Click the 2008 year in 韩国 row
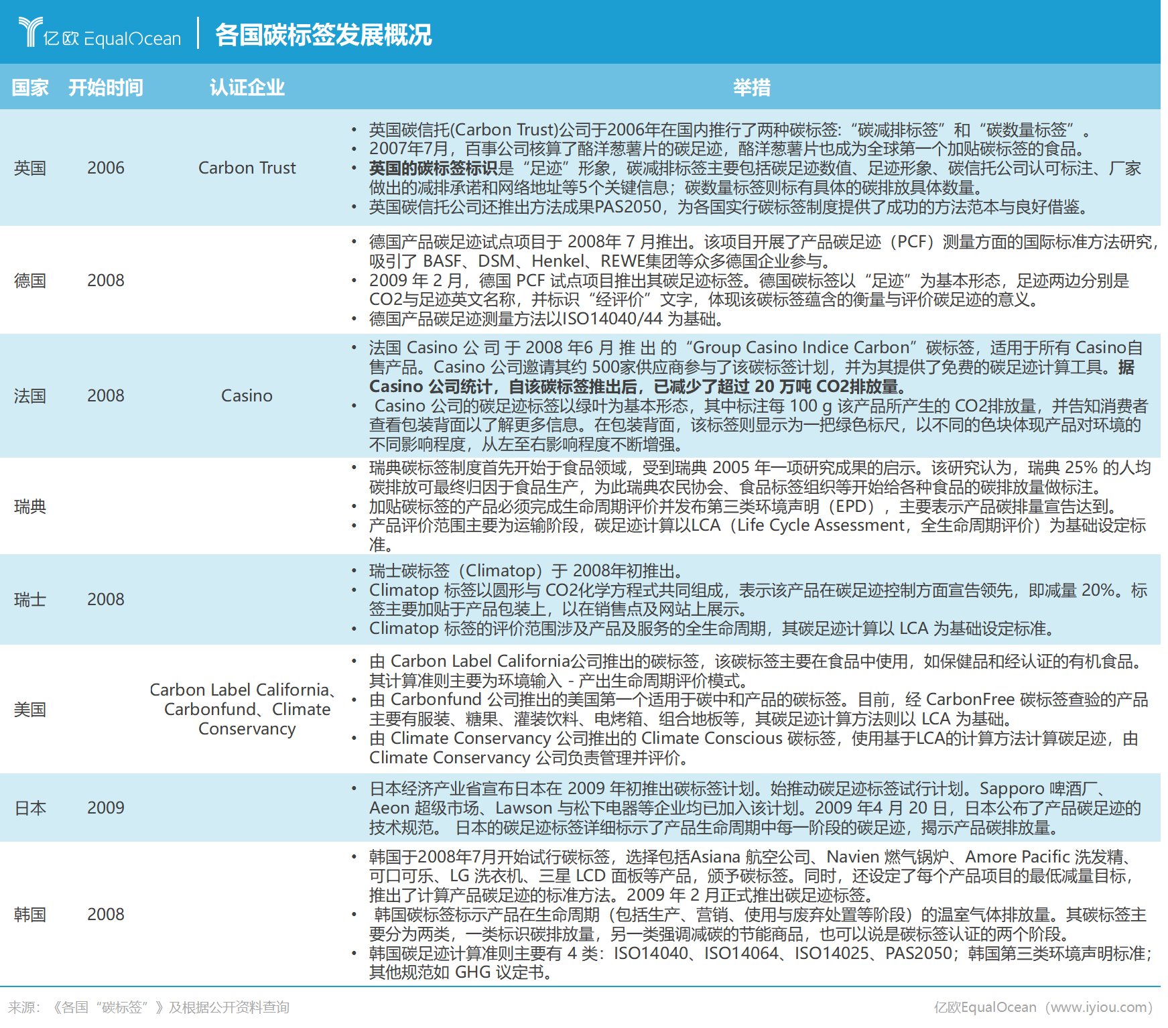Screen dimensions: 1168x1028 106,914
